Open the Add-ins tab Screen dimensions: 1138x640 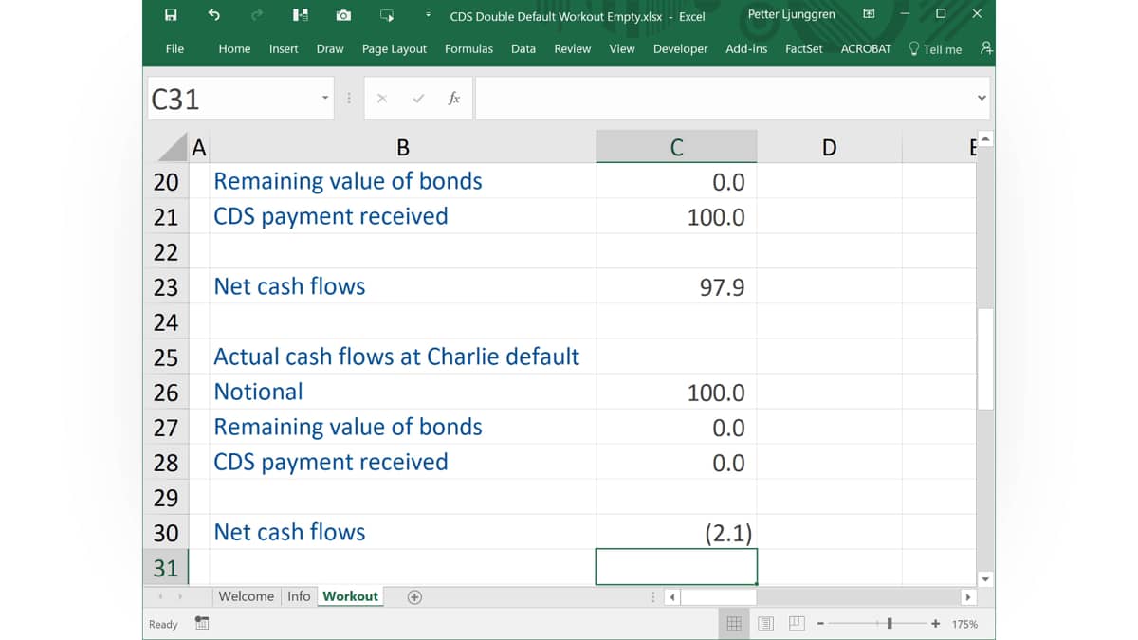746,48
